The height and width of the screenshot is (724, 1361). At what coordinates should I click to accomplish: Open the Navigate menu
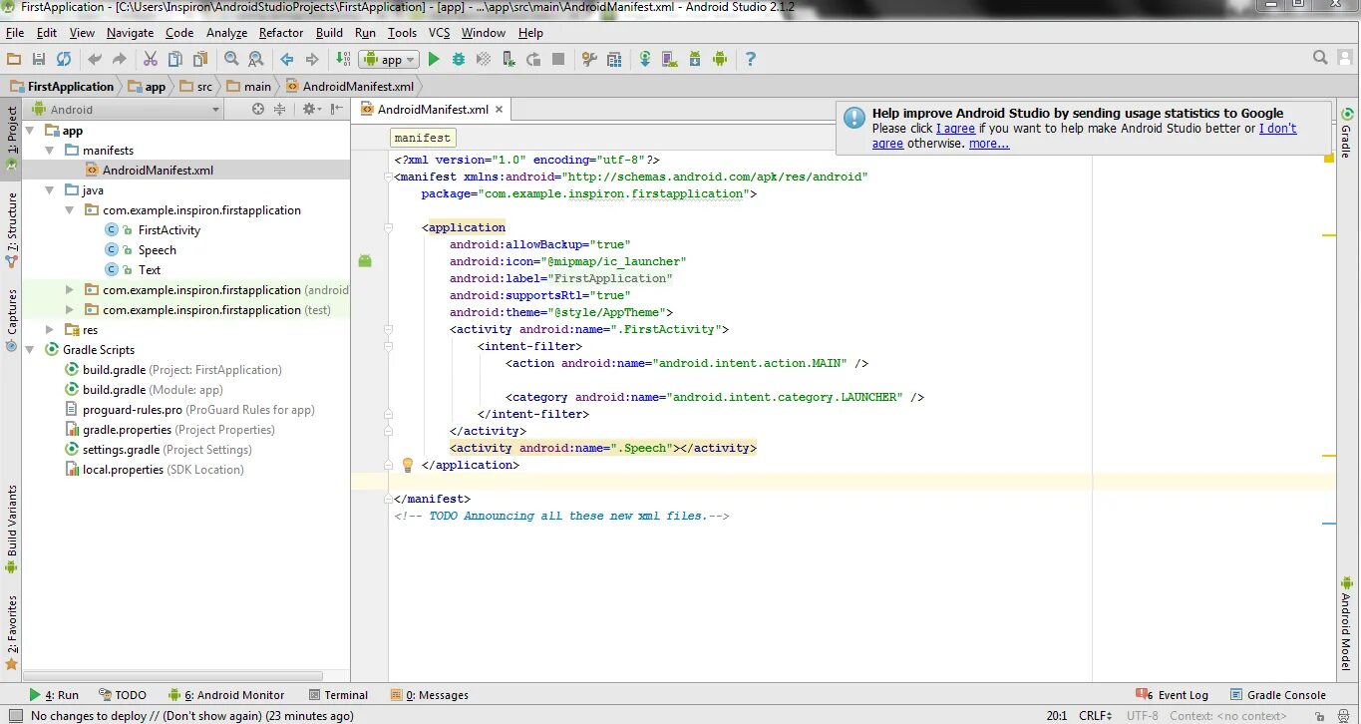point(130,33)
